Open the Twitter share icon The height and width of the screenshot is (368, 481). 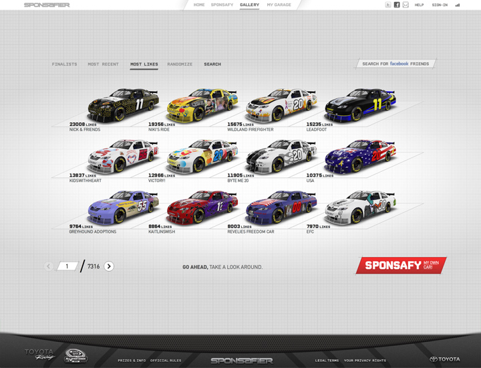388,5
